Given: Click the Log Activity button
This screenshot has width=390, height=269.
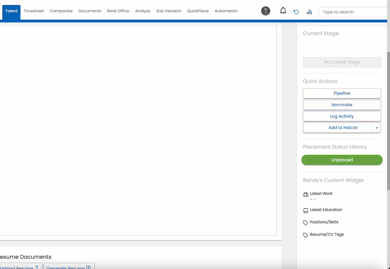Looking at the screenshot, I should (x=342, y=116).
